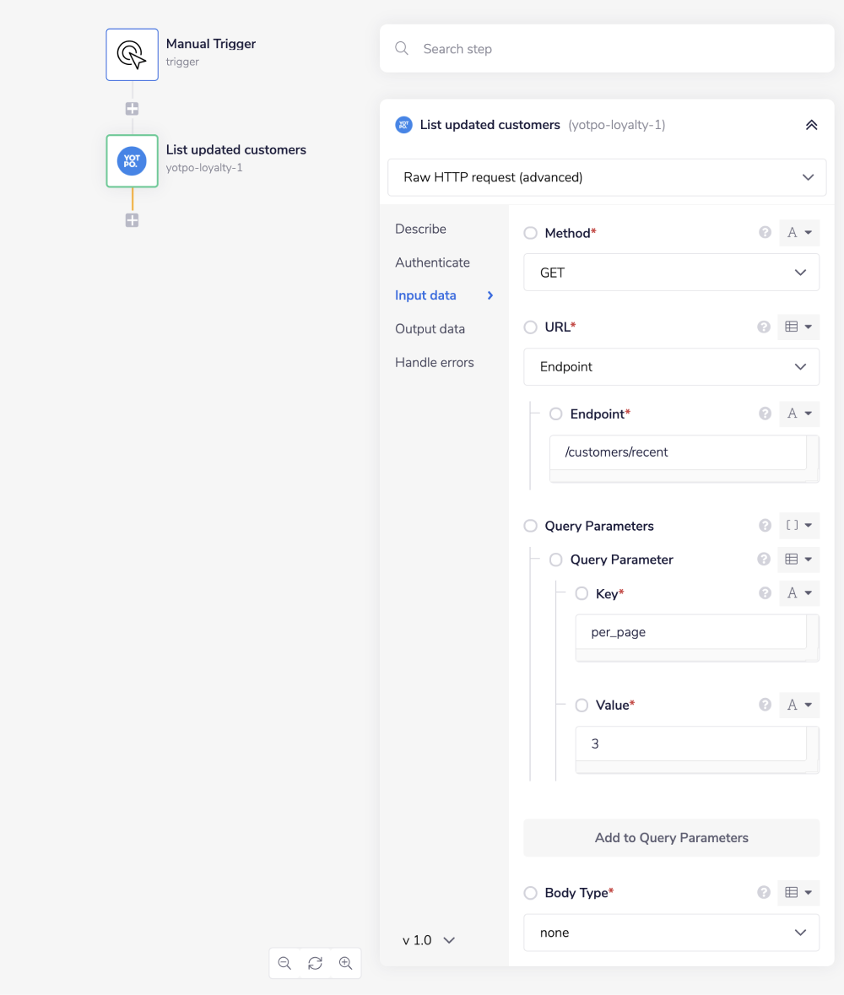The height and width of the screenshot is (995, 844).
Task: Show help for Query Parameters
Action: 765,526
